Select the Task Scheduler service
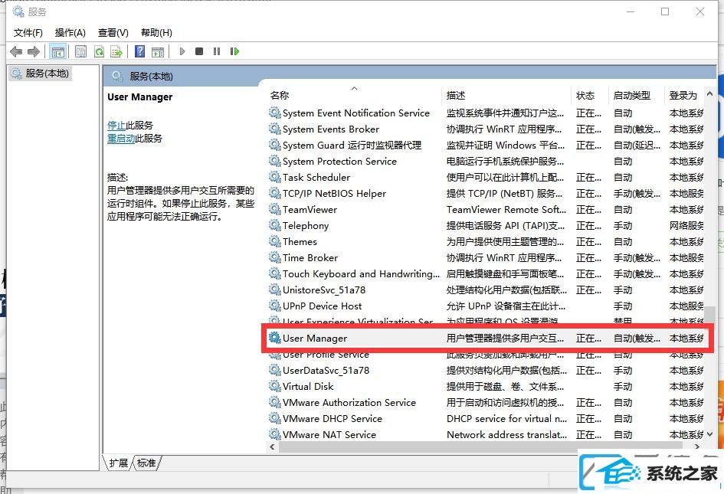This screenshot has height=494, width=724. (x=486, y=178)
